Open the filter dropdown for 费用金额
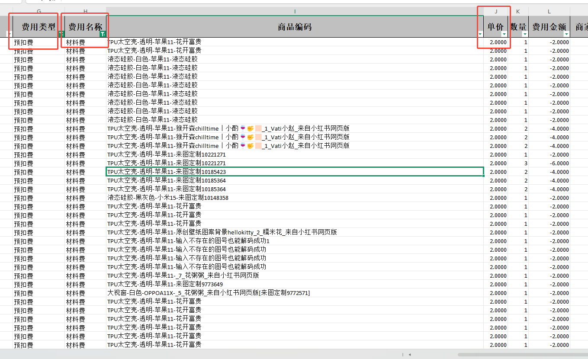The image size is (588, 359). pos(566,34)
